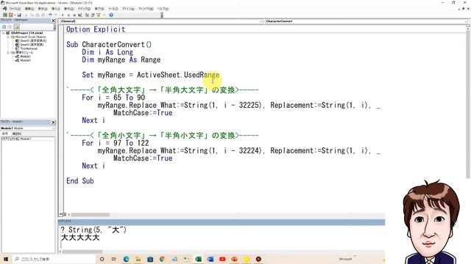Toggle Folders icon in Project pane
The image size is (471, 264).
point(16,27)
